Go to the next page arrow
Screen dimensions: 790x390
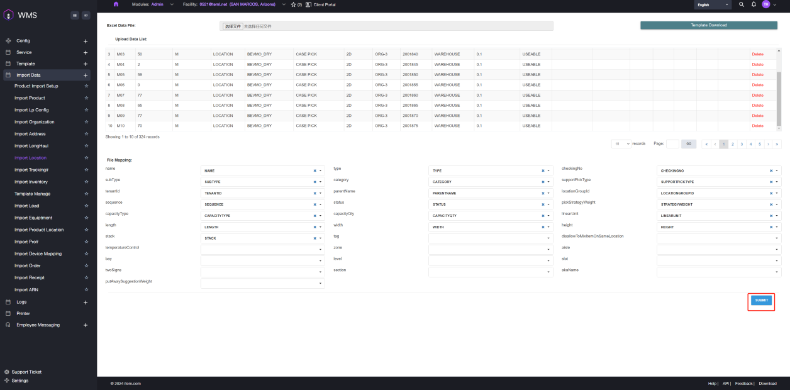(x=768, y=144)
